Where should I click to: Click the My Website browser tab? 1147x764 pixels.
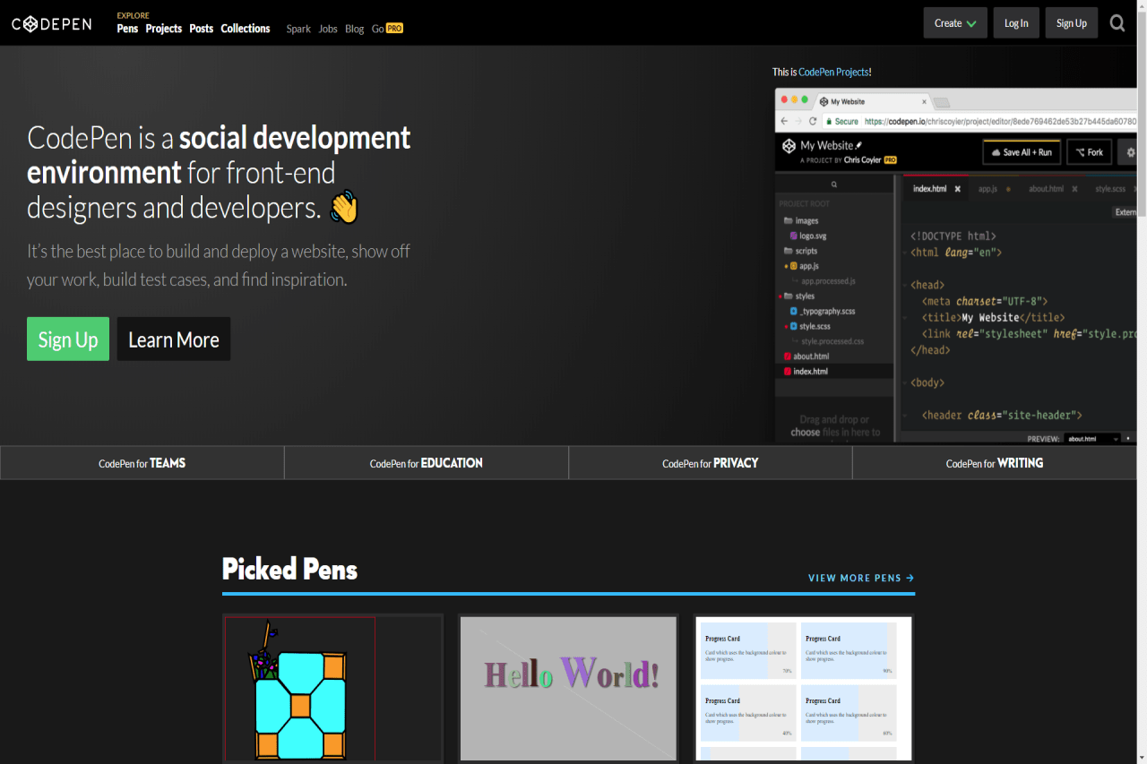pos(875,102)
